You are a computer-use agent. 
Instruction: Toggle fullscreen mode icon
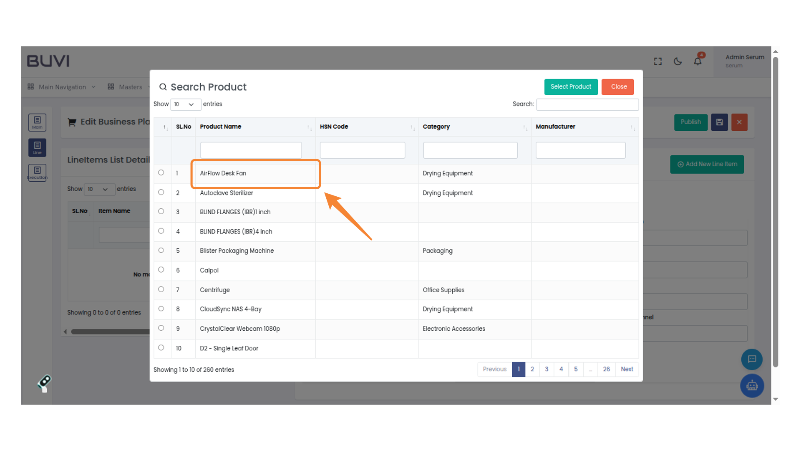tap(658, 61)
